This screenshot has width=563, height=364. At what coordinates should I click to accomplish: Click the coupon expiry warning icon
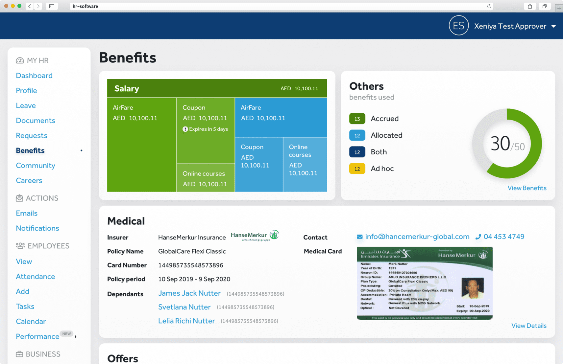tap(185, 129)
